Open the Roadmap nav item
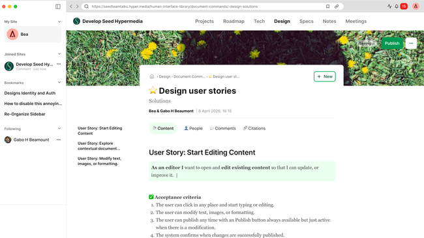Viewport: 424px width, 238px height. coord(234,21)
